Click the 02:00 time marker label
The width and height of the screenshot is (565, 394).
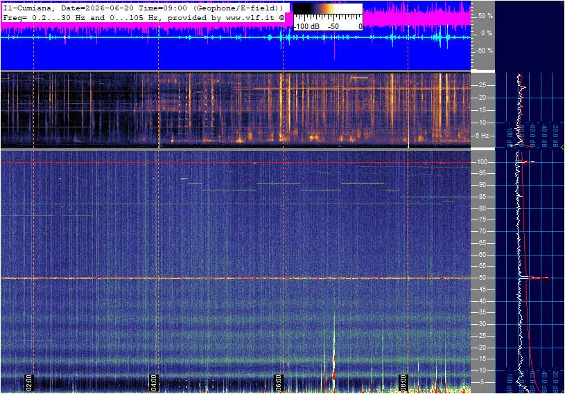click(x=29, y=382)
